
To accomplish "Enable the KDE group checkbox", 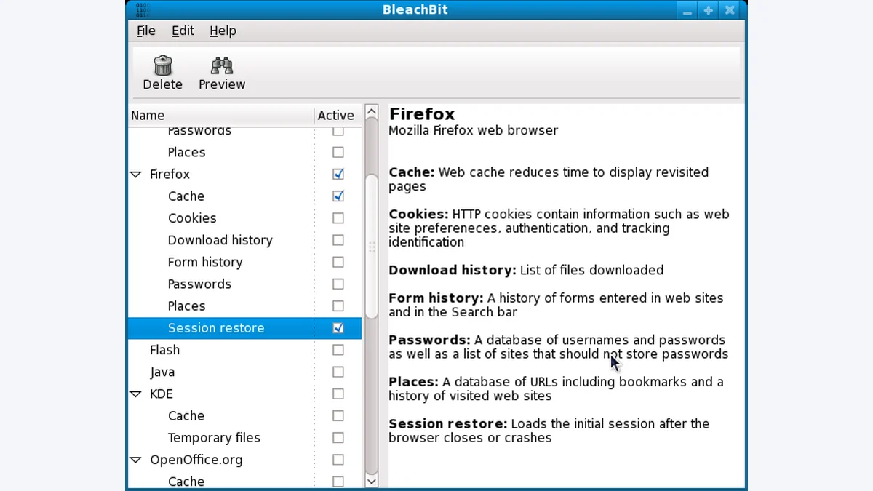I will [x=338, y=394].
